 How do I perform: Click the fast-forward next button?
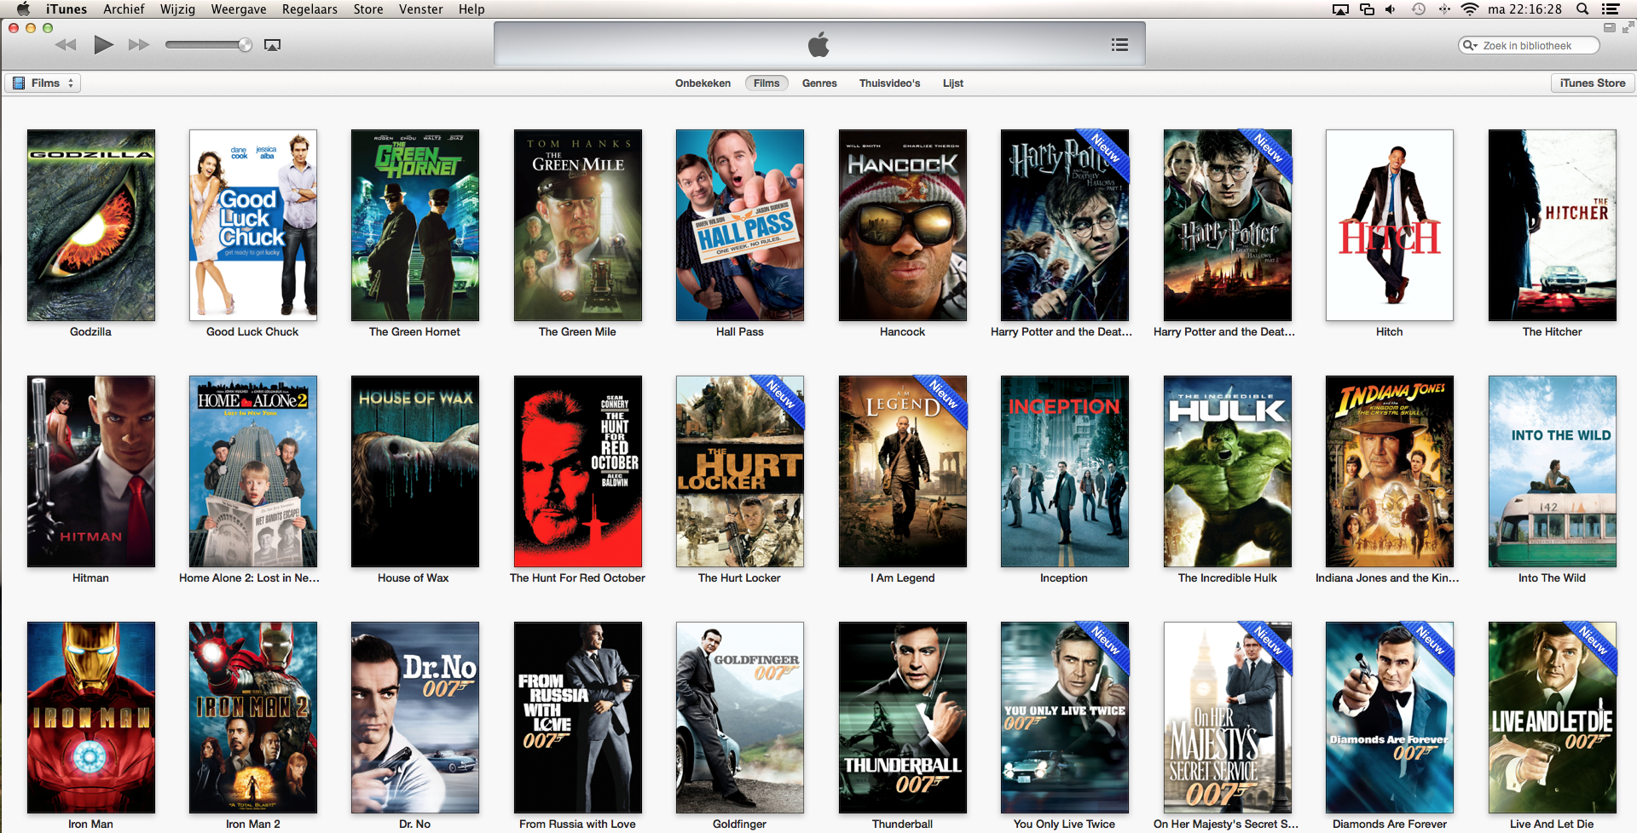click(x=139, y=44)
